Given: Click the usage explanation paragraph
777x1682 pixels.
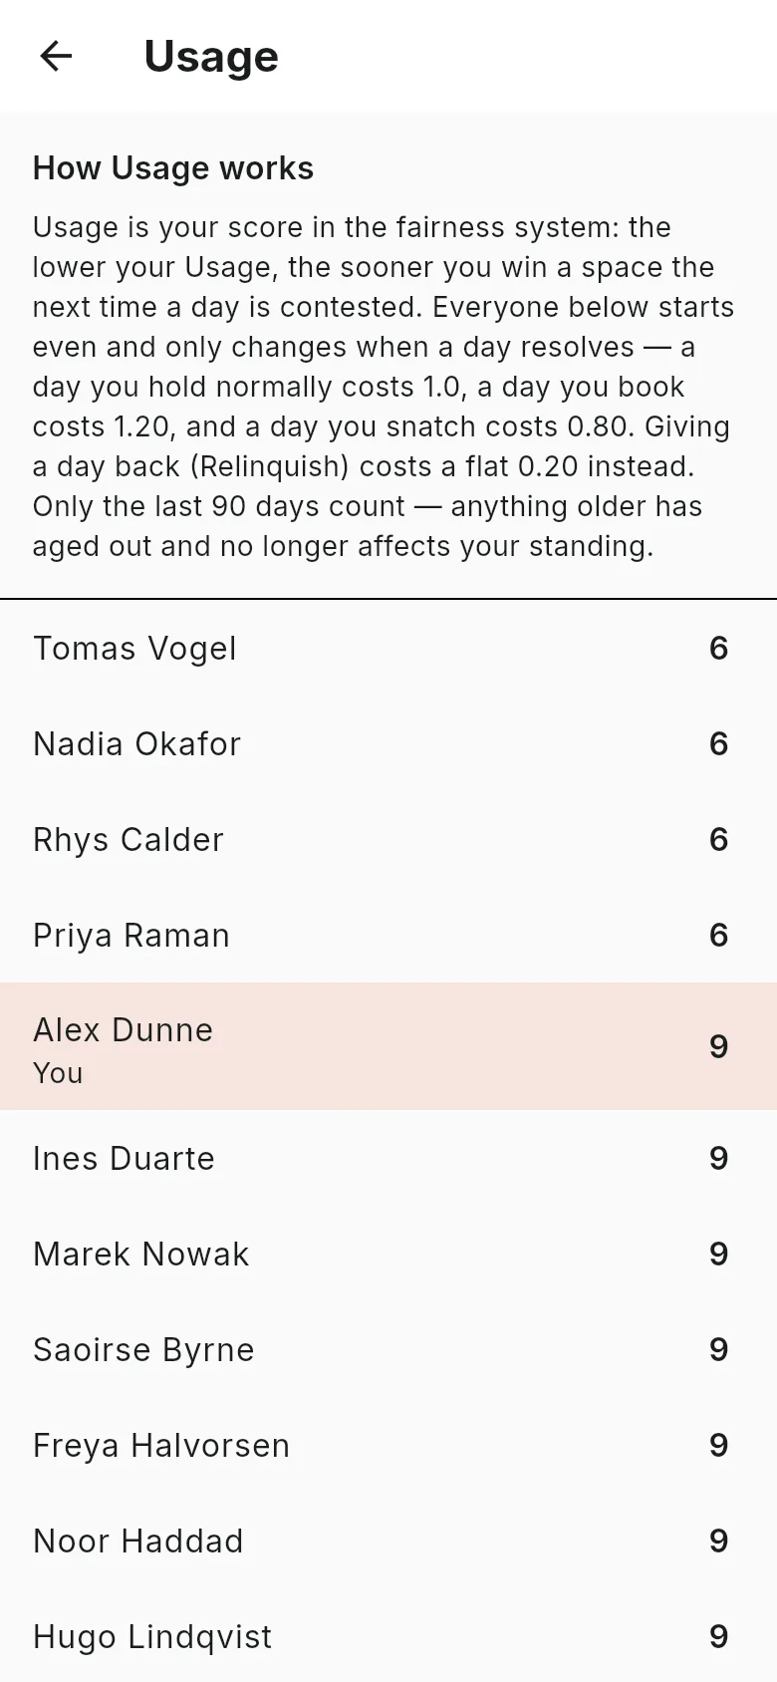Looking at the screenshot, I should 384,387.
